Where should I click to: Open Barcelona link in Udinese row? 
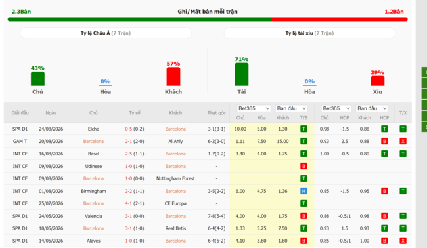(x=175, y=166)
